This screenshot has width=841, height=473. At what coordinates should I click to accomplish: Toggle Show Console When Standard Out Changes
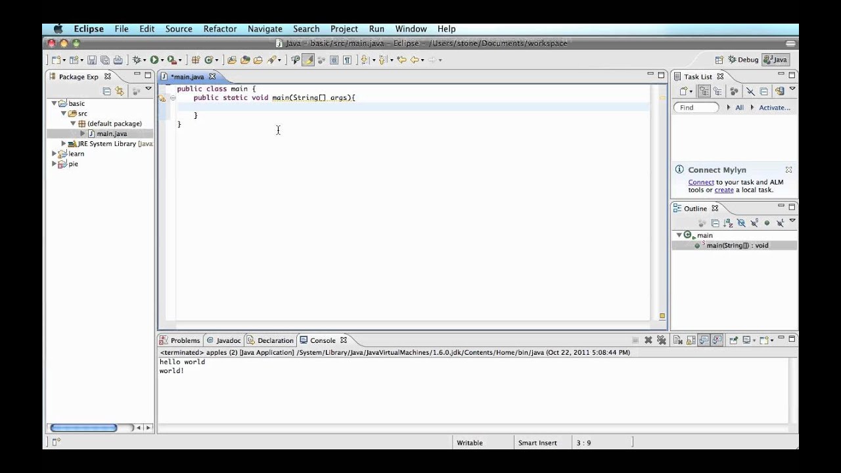point(704,340)
